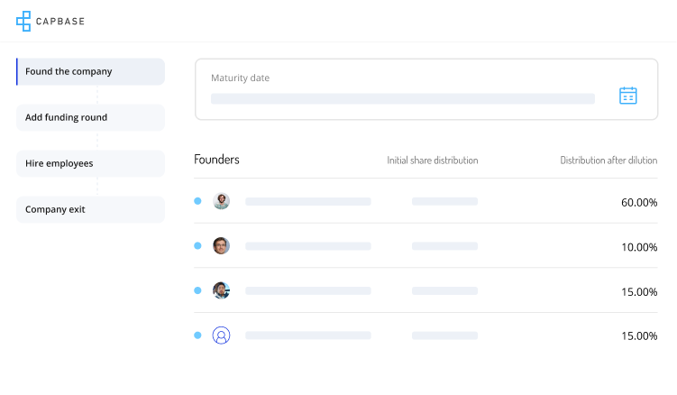Click the blue dot beside fourth founder
Viewport: 677px width, 395px height.
[197, 335]
